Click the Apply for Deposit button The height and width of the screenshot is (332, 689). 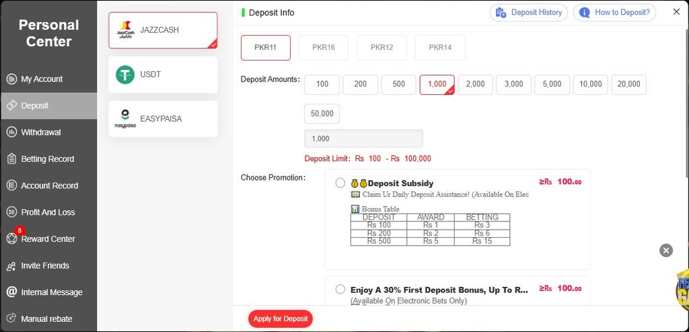click(281, 319)
